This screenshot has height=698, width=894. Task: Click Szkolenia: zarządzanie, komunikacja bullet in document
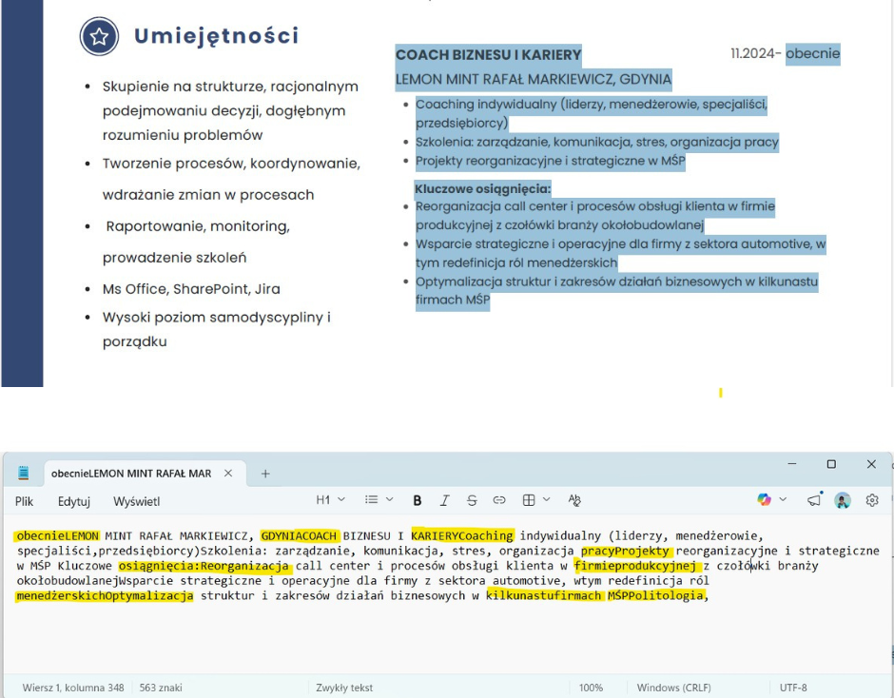point(597,142)
